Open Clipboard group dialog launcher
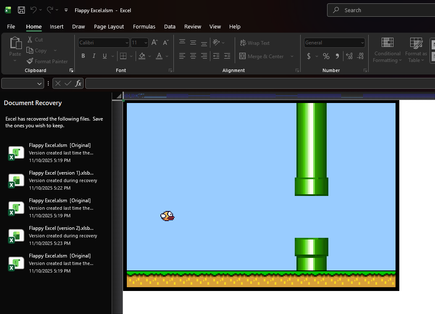 [x=71, y=71]
